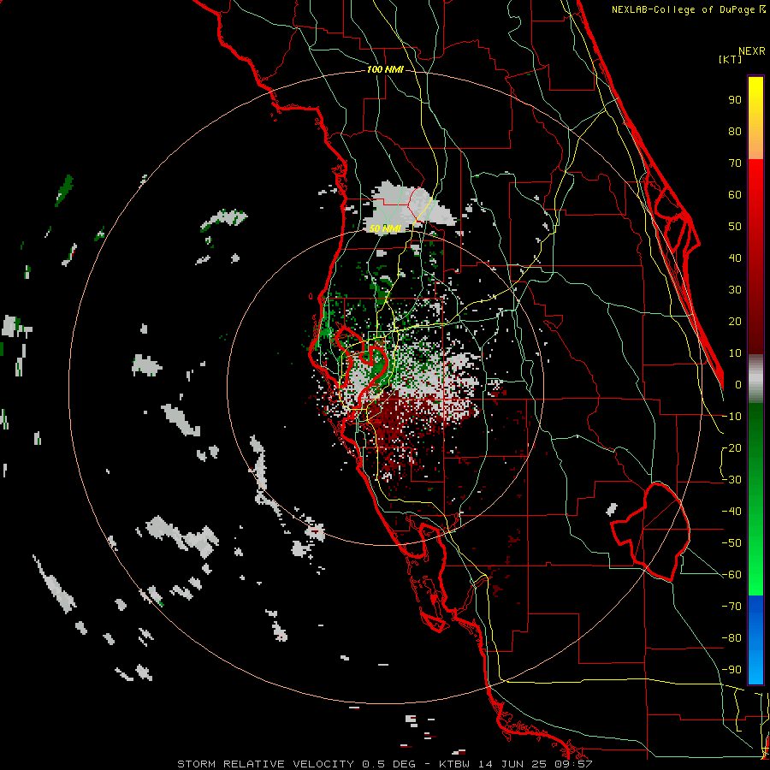Viewport: 770px width, 770px height.
Task: Click the -30 value on velocity scale
Action: click(x=732, y=480)
